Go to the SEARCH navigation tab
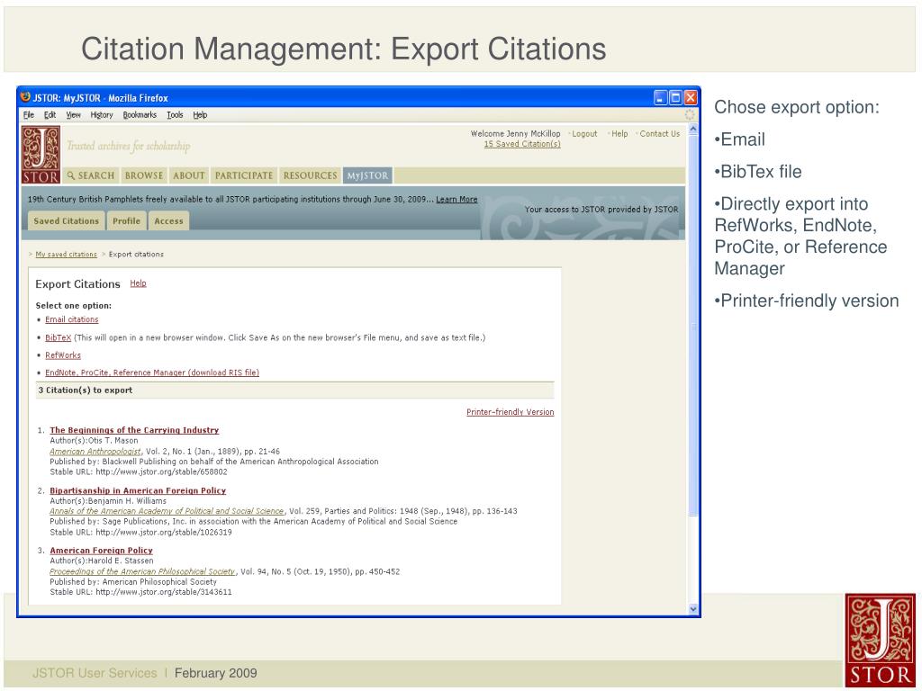This screenshot has height=691, width=922. coord(91,175)
